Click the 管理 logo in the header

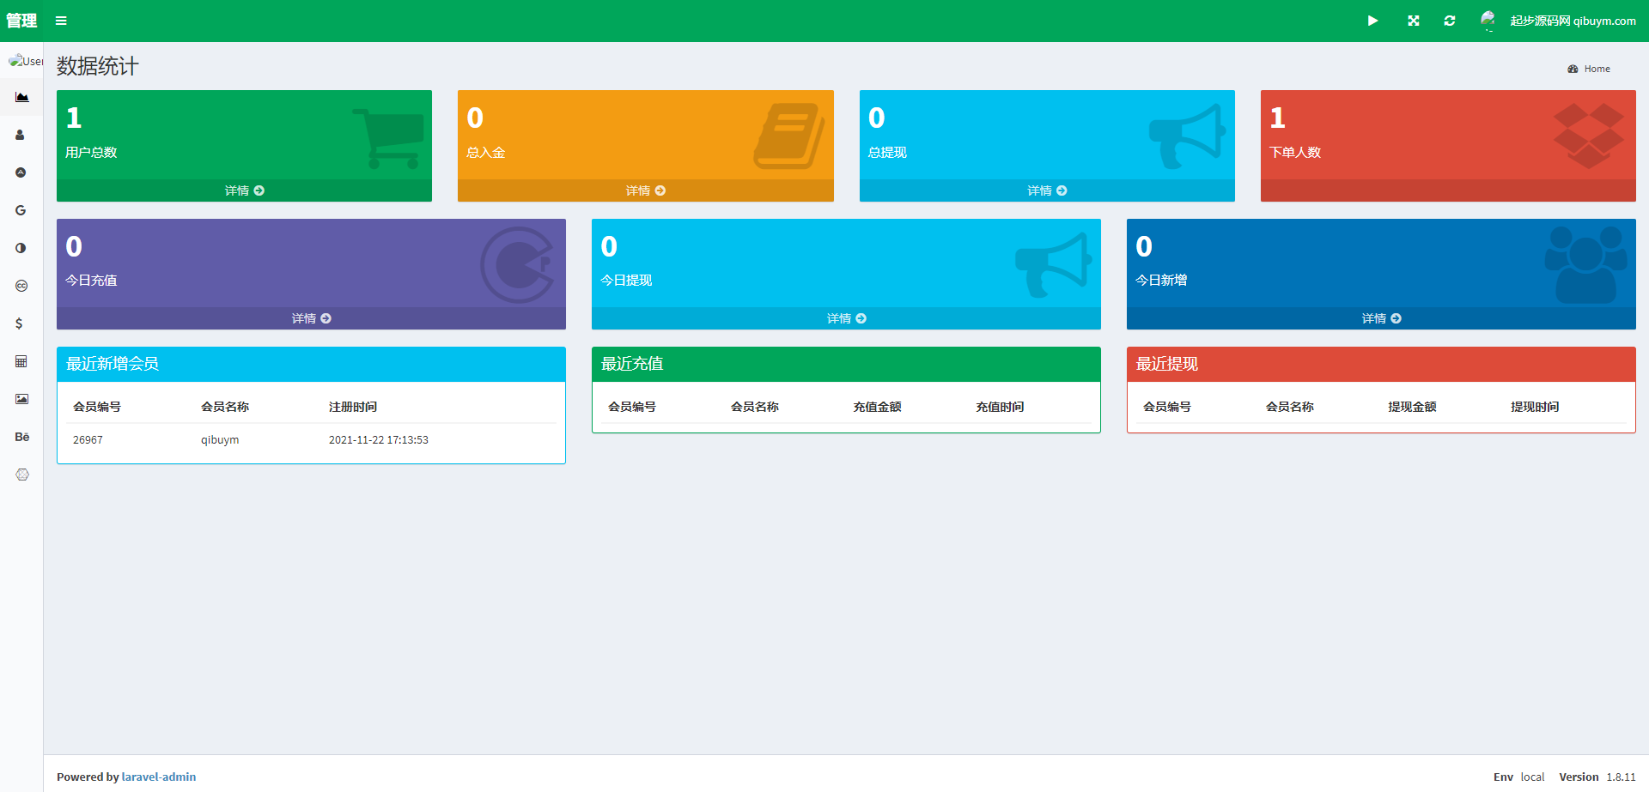click(21, 21)
